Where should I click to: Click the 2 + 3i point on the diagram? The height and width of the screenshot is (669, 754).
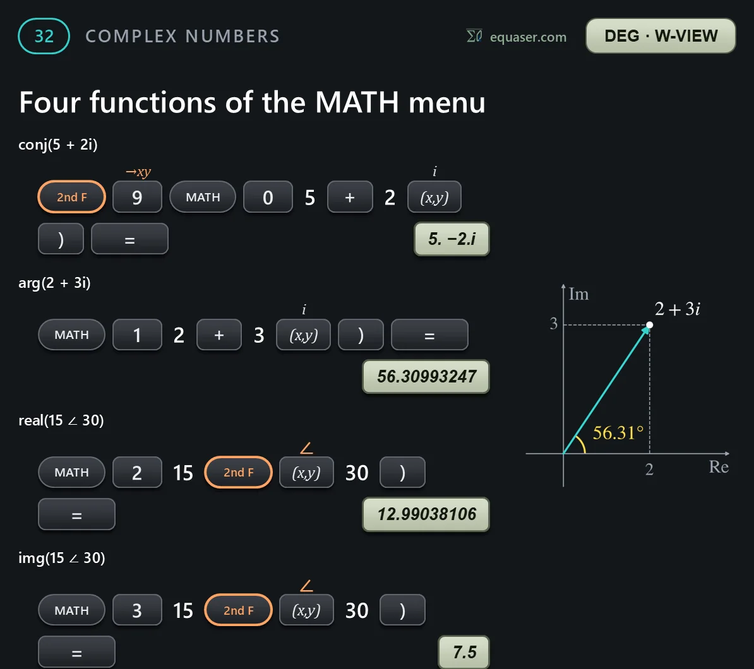649,325
